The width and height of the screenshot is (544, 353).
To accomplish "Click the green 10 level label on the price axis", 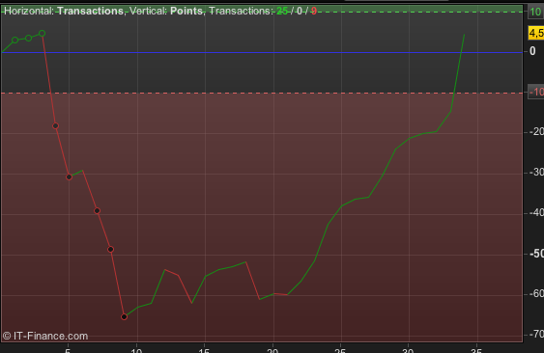I will coord(535,13).
